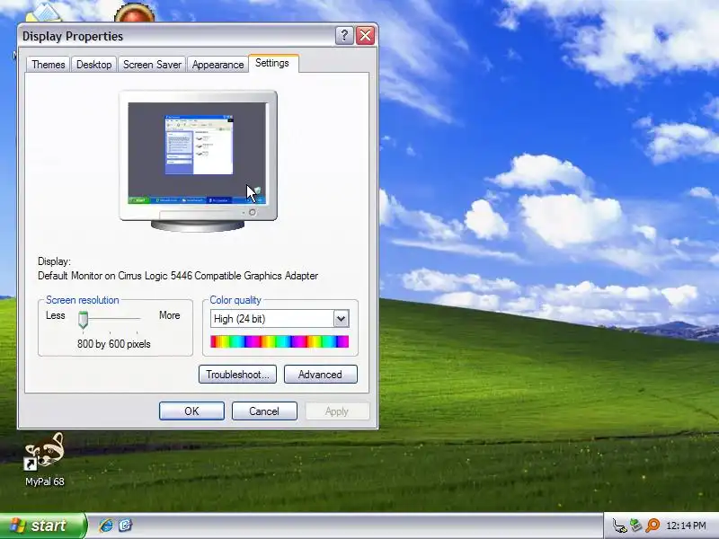Click the network connection tray icon
Screen dimensions: 719x539
click(x=619, y=526)
